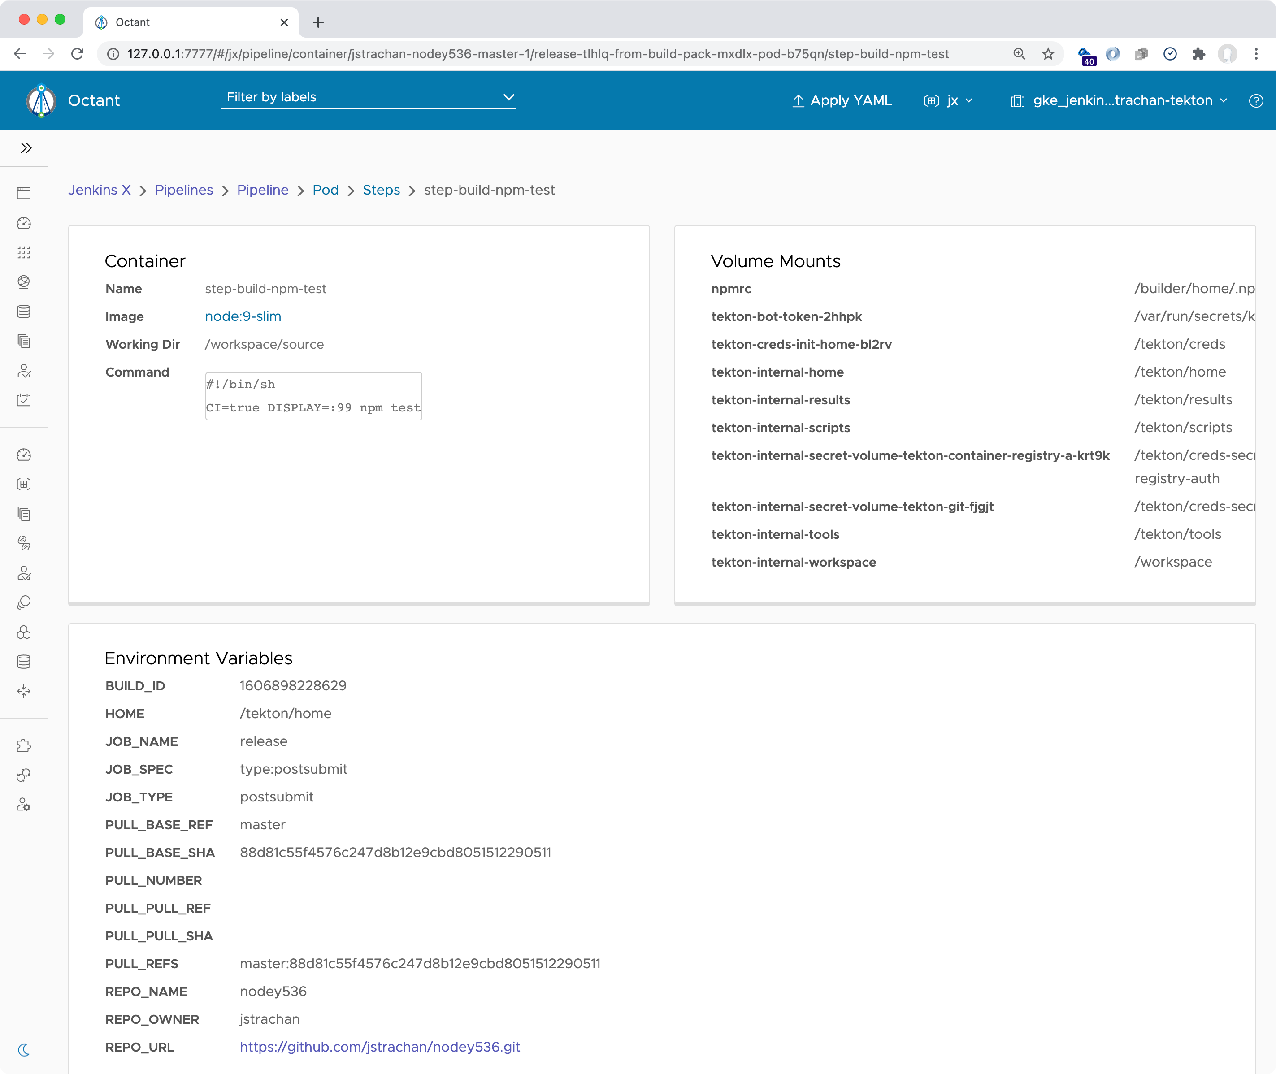Open the Filter by labels dropdown
Viewport: 1276px width, 1074px height.
pyautogui.click(x=368, y=97)
